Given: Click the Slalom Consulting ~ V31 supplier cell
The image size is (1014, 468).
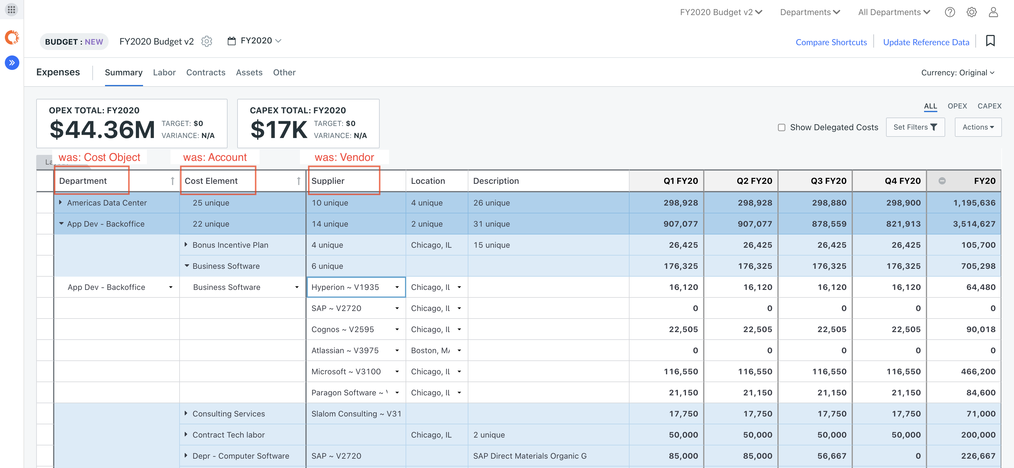Looking at the screenshot, I should coord(356,413).
